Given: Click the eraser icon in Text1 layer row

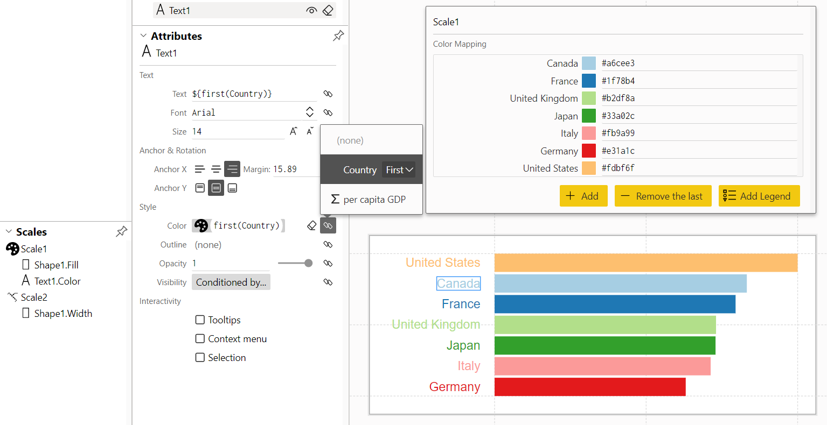Looking at the screenshot, I should click(x=328, y=10).
